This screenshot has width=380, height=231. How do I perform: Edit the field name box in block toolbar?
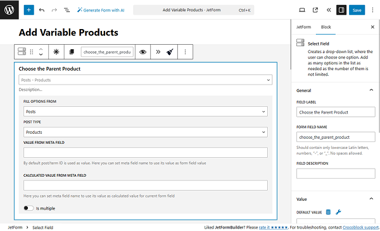point(107,52)
